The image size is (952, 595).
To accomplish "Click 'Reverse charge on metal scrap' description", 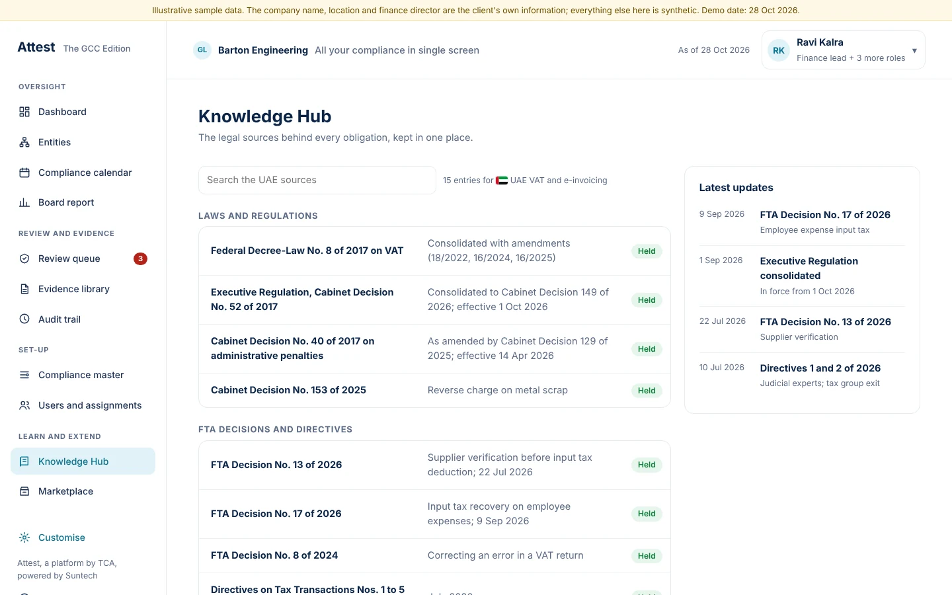I will pyautogui.click(x=498, y=390).
